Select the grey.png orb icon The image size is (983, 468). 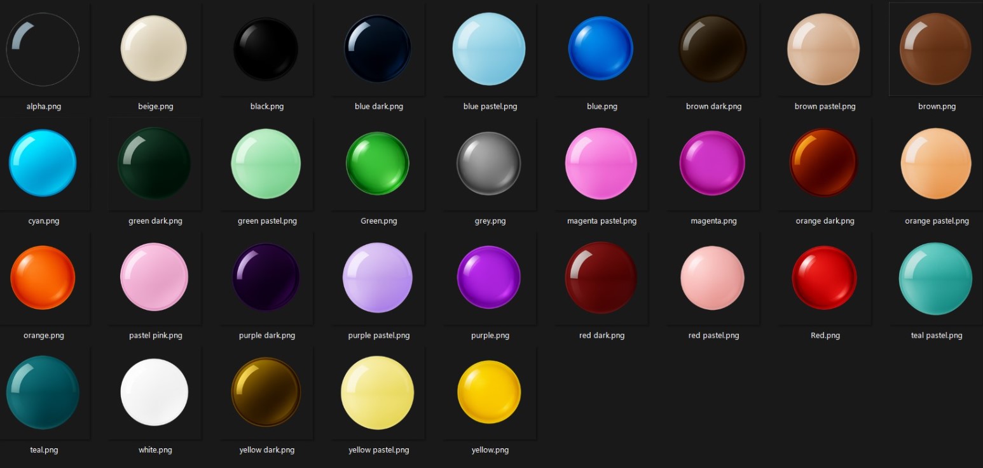click(489, 163)
